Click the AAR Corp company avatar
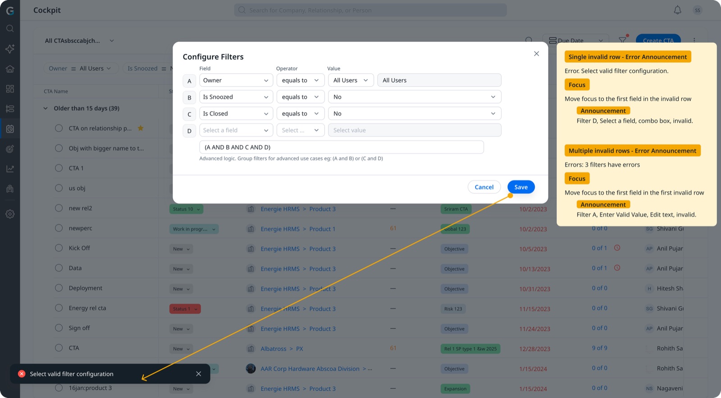 251,368
